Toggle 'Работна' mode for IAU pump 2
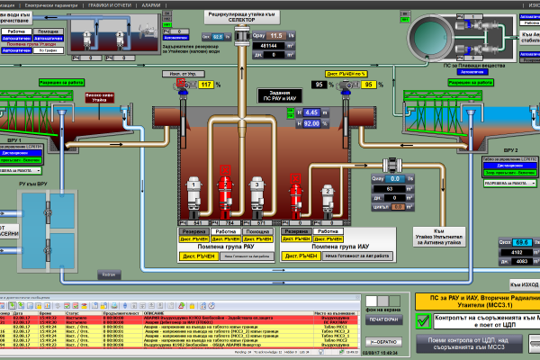Image resolution: width=540 pixels, height=360 pixels. [x=328, y=231]
